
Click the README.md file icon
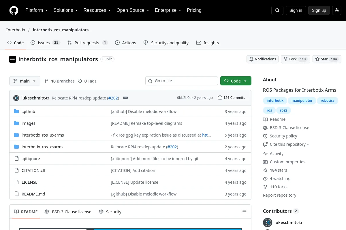click(16, 194)
